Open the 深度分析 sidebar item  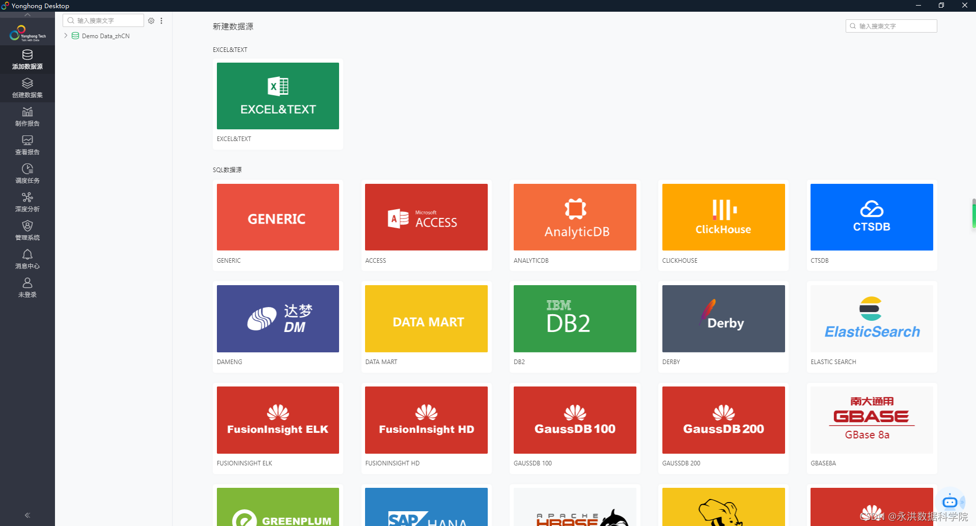point(27,202)
